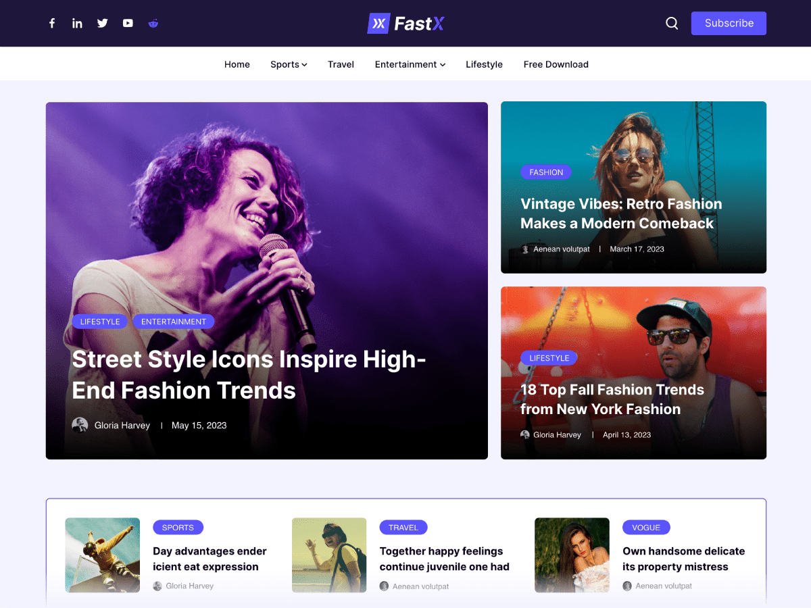This screenshot has height=608, width=811.
Task: Click the FASHION category badge
Action: (546, 172)
